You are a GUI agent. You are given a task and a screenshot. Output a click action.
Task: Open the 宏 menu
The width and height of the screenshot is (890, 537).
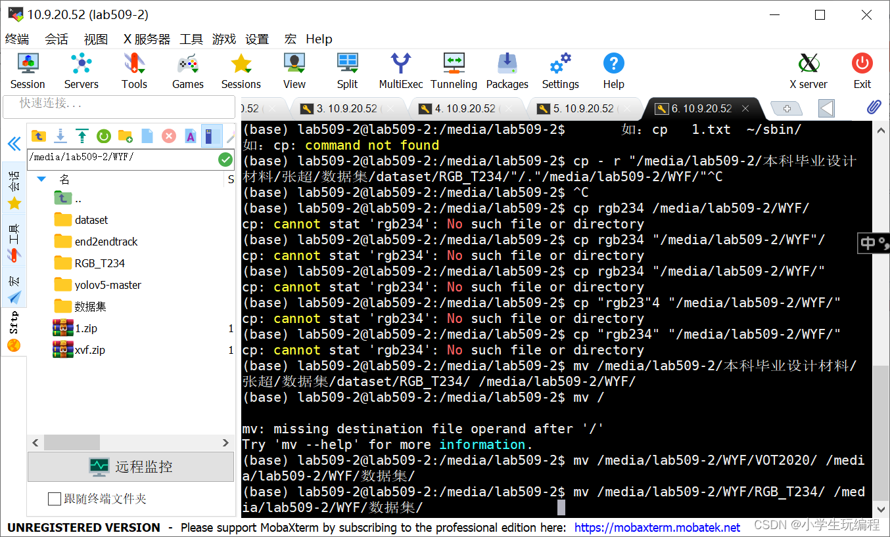pos(290,39)
